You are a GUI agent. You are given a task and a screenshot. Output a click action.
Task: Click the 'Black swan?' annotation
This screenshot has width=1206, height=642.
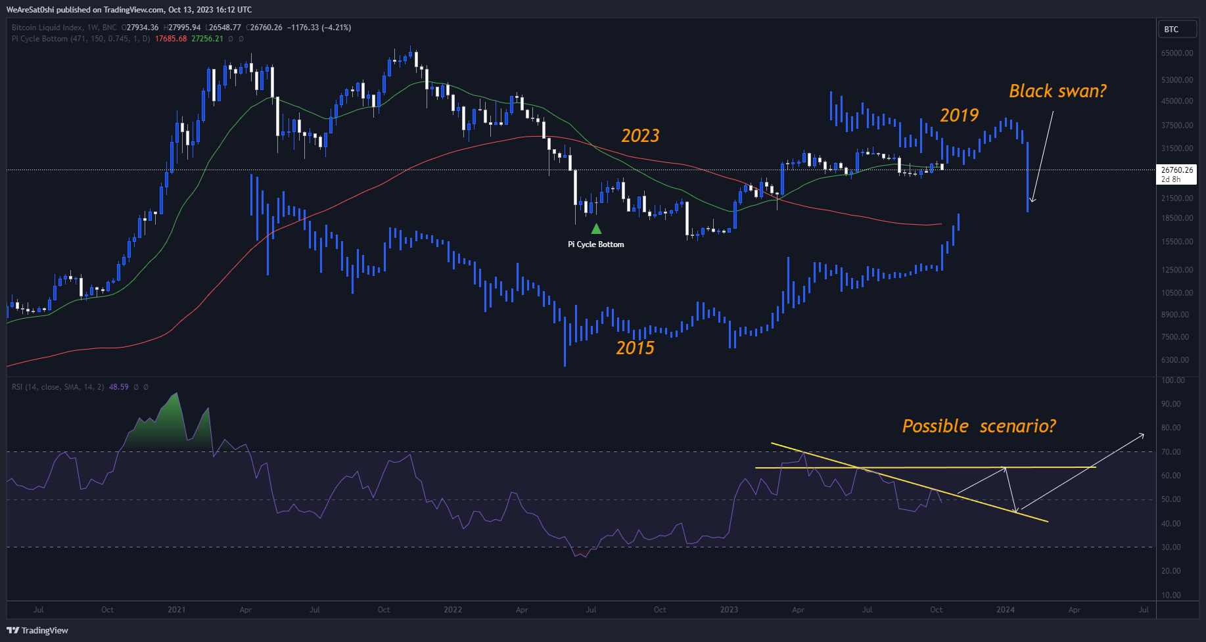tap(1057, 91)
